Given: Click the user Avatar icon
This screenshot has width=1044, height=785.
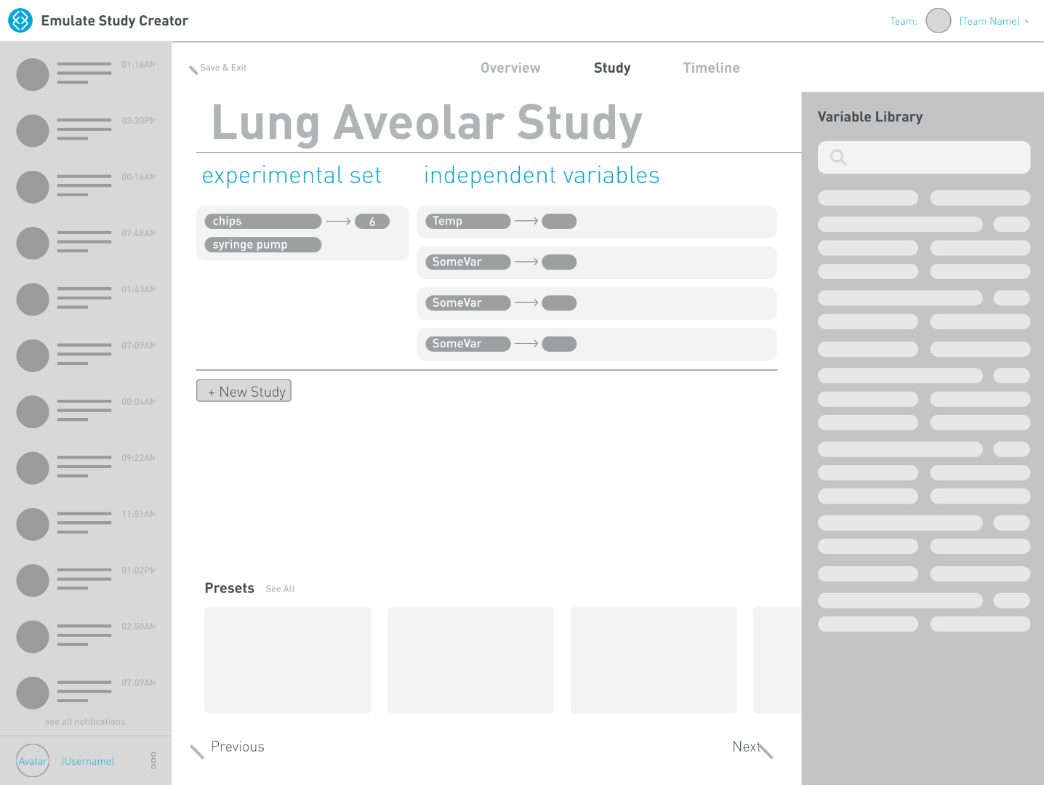Looking at the screenshot, I should point(33,760).
